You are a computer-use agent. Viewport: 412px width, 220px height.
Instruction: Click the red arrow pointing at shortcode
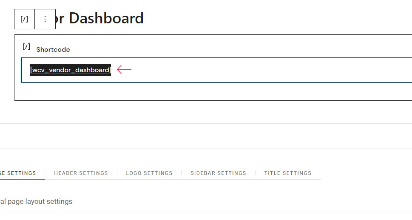[x=124, y=70]
